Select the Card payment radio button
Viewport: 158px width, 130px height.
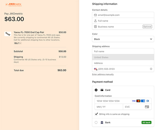tap(96, 90)
